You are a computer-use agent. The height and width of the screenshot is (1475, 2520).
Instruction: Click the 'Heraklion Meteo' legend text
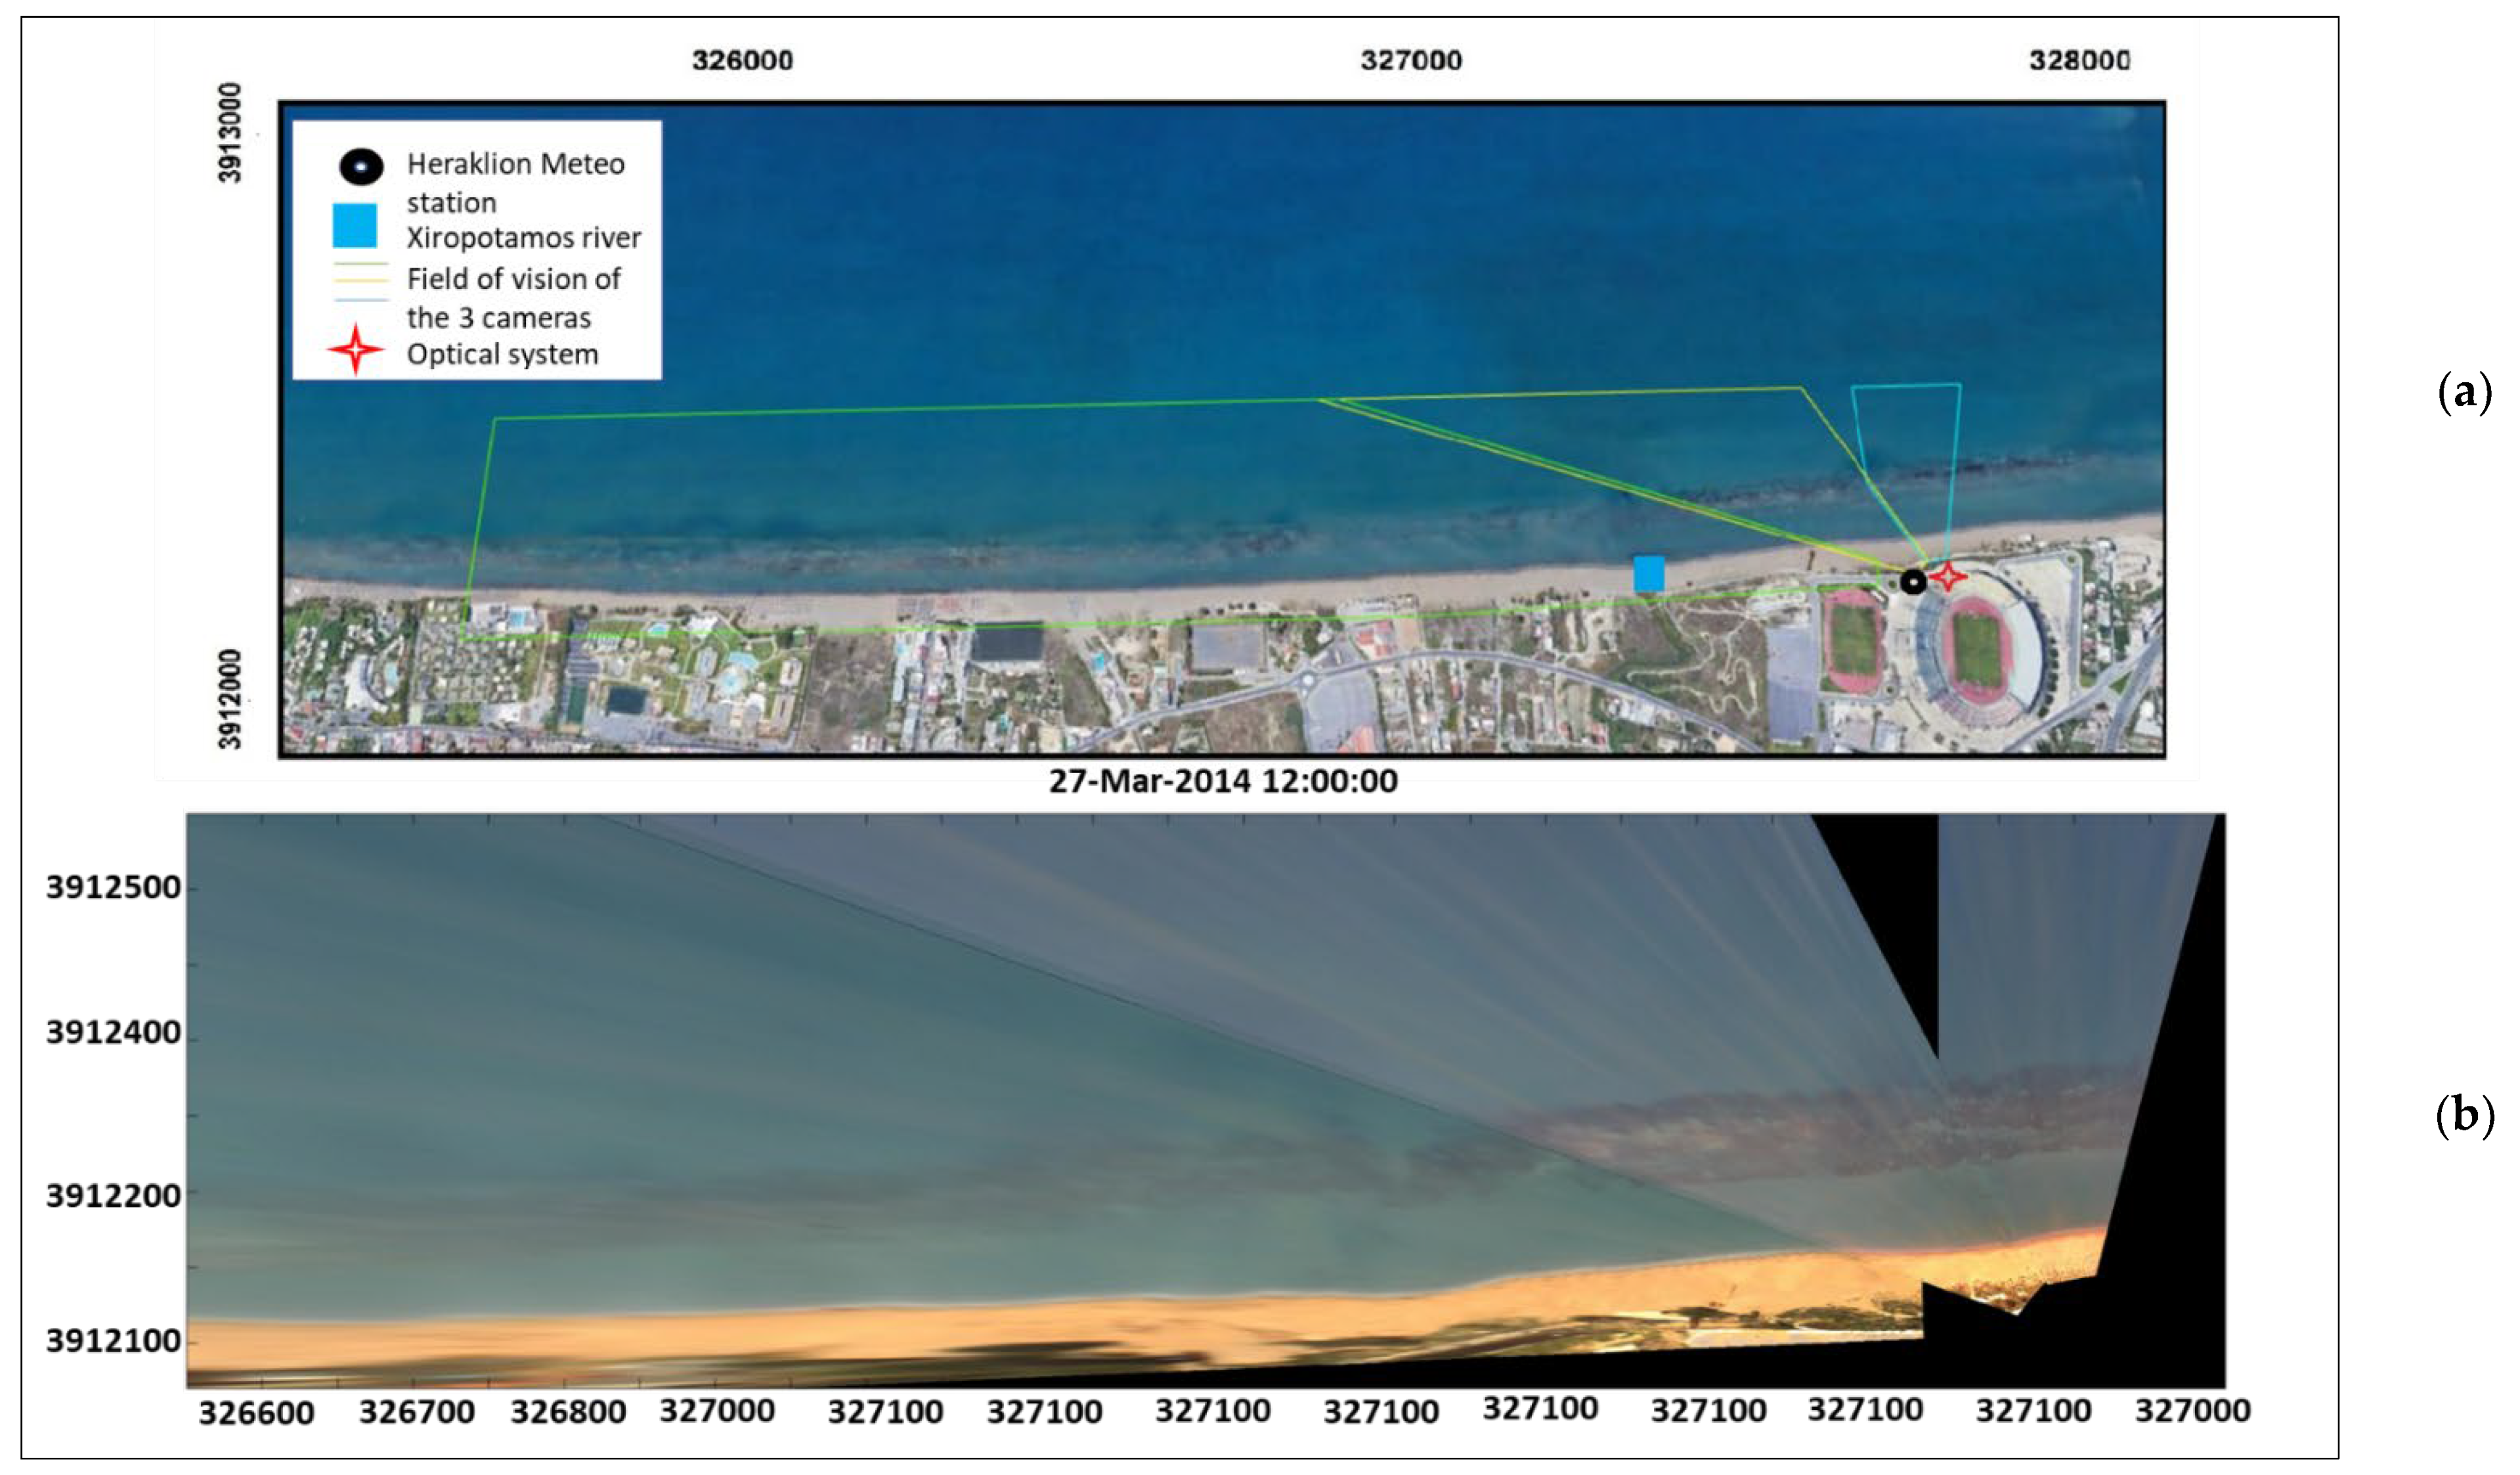[515, 164]
